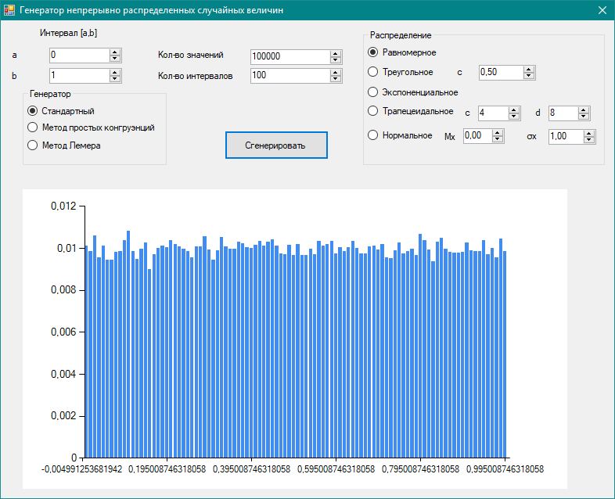Increase σx value with up arrow
The width and height of the screenshot is (615, 499).
pos(589,134)
